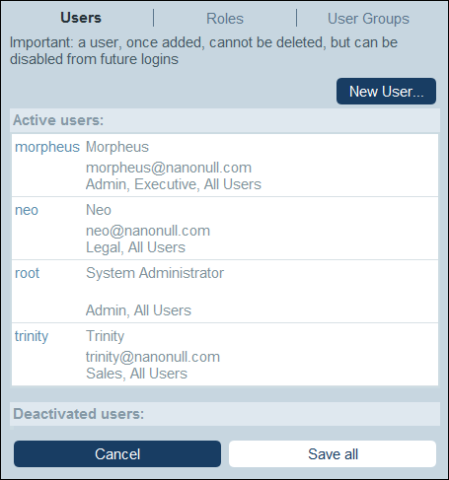Open the trinity username link
Viewport: 449px width, 480px height.
(32, 336)
